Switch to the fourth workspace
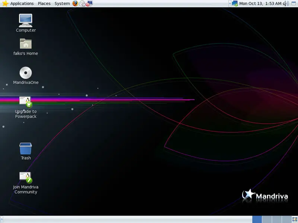This screenshot has width=298, height=223. tap(286, 219)
